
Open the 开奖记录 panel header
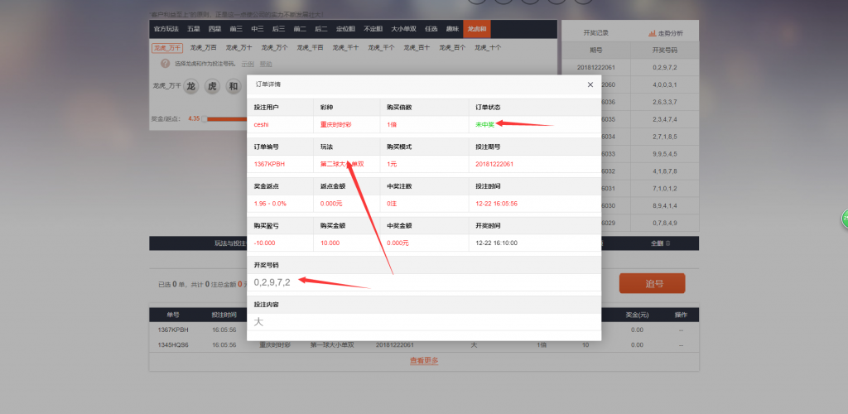pyautogui.click(x=595, y=33)
